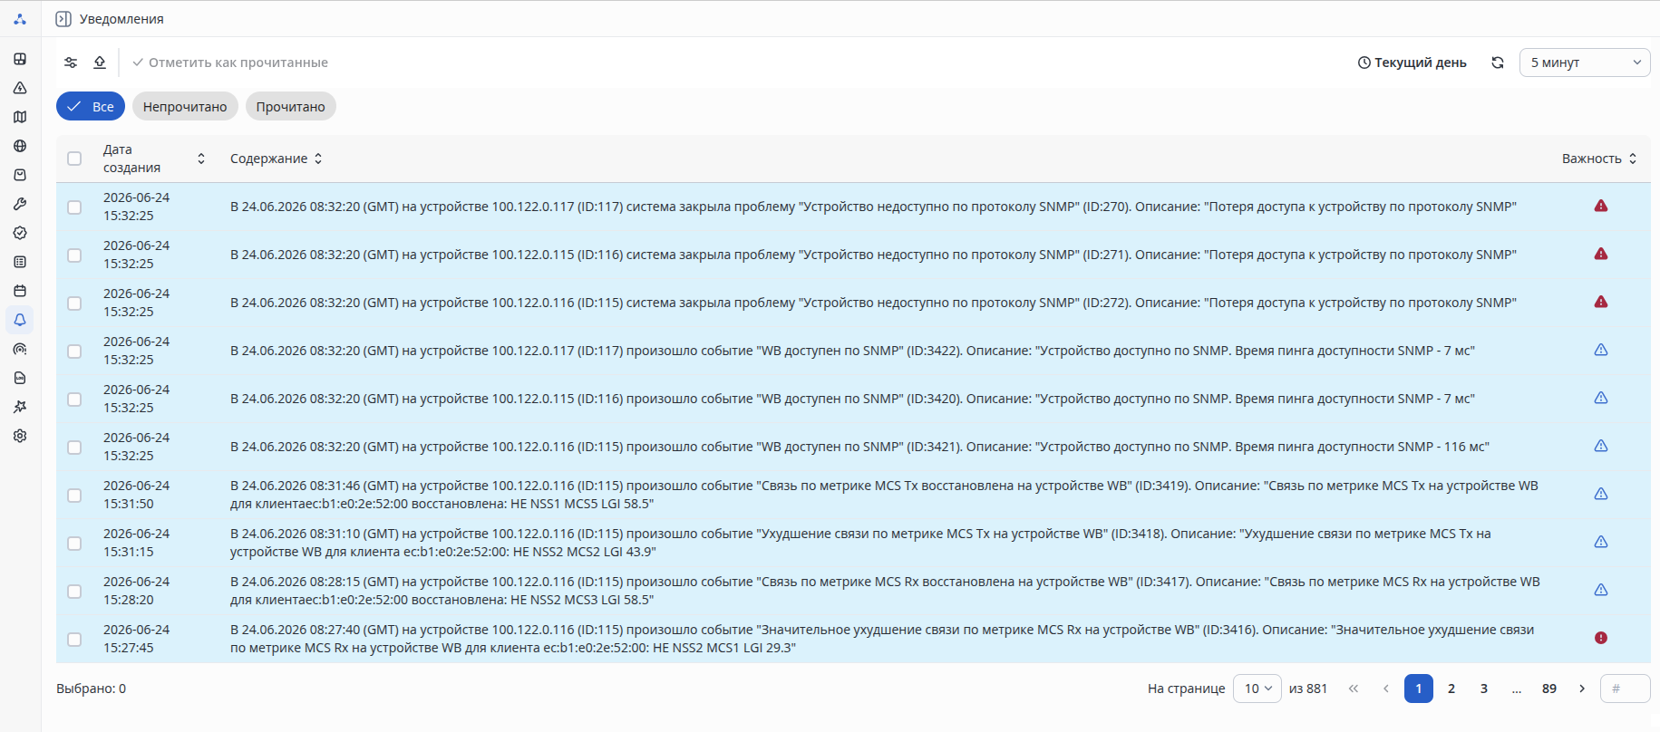Check the first notification row checkbox

[x=74, y=207]
